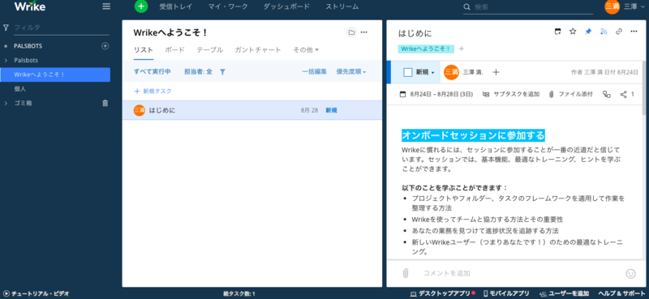Open the emoji smiley picker
The height and width of the screenshot is (299, 649).
pos(630,273)
